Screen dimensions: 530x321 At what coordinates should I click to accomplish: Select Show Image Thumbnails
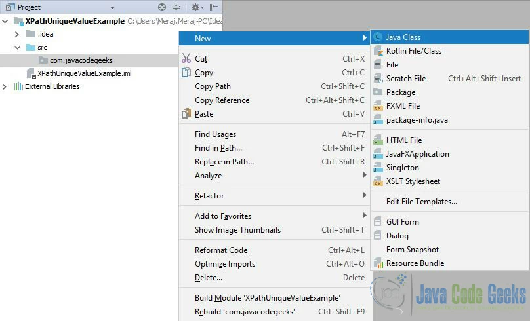point(274,230)
